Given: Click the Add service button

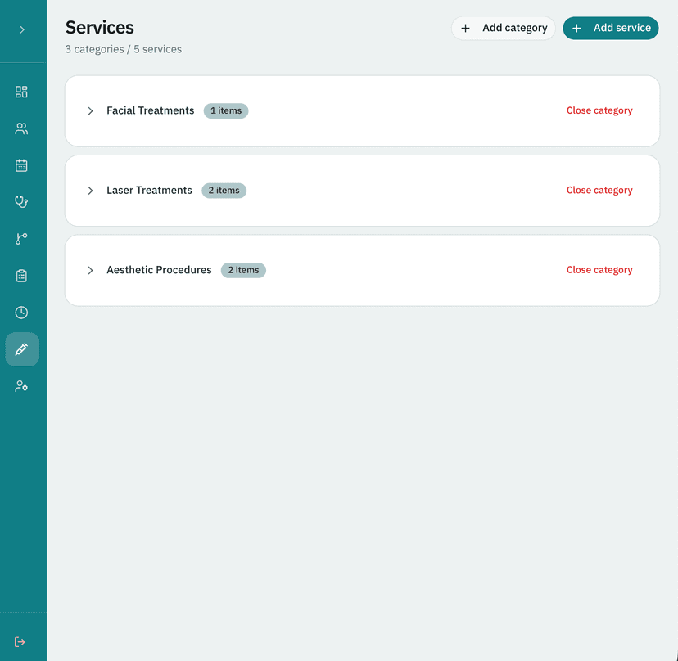Looking at the screenshot, I should pyautogui.click(x=611, y=28).
